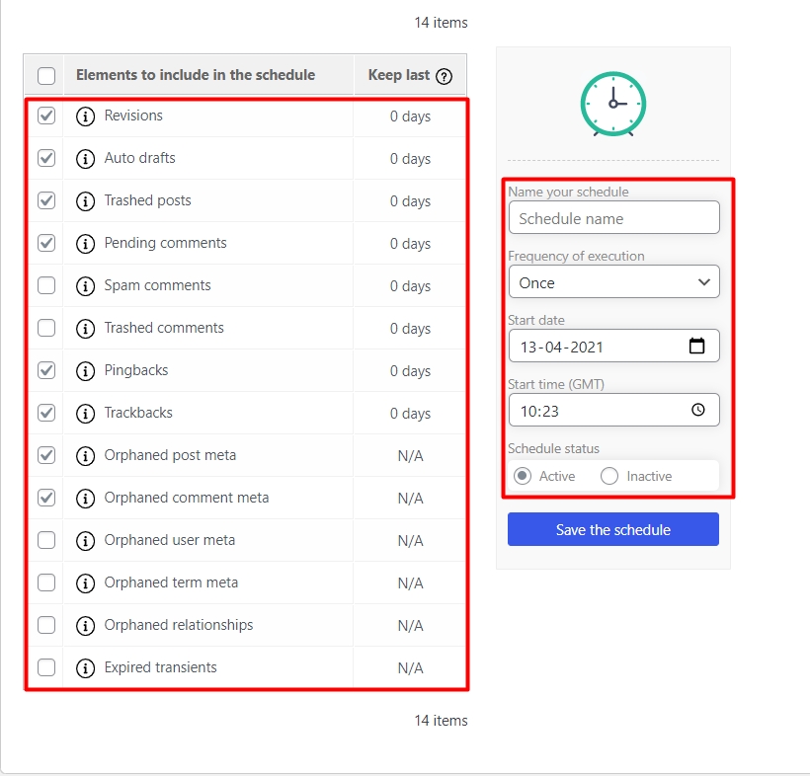Click the Start date field showing 13-04-2021
This screenshot has height=776, width=810.
tap(613, 346)
